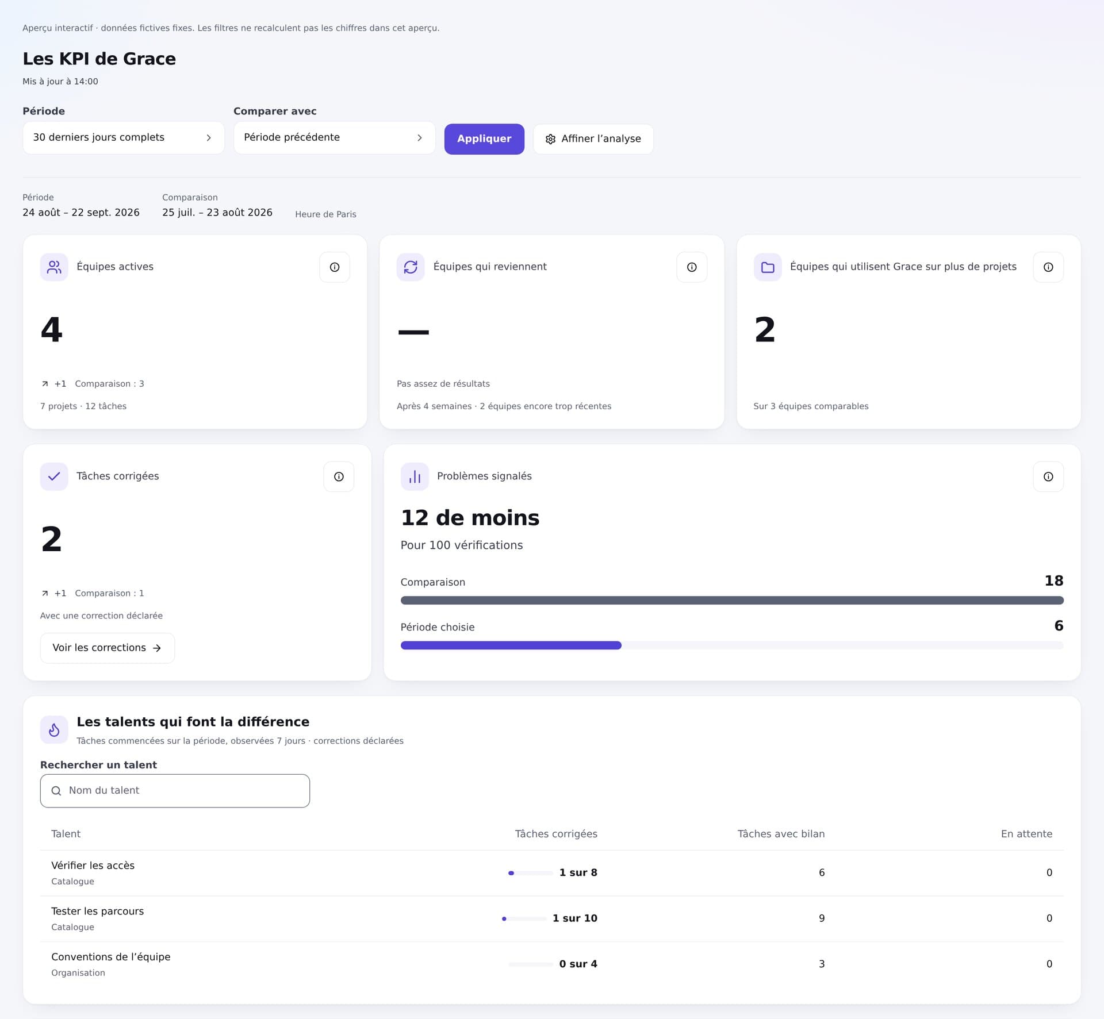
Task: Click the Équipes qui reviennent refresh icon
Action: pos(411,267)
